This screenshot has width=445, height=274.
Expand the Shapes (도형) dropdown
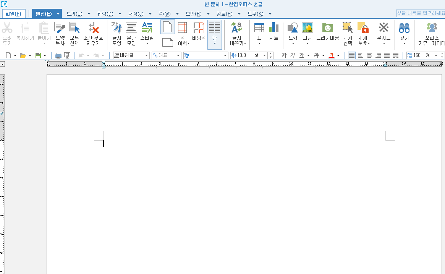pos(293,44)
